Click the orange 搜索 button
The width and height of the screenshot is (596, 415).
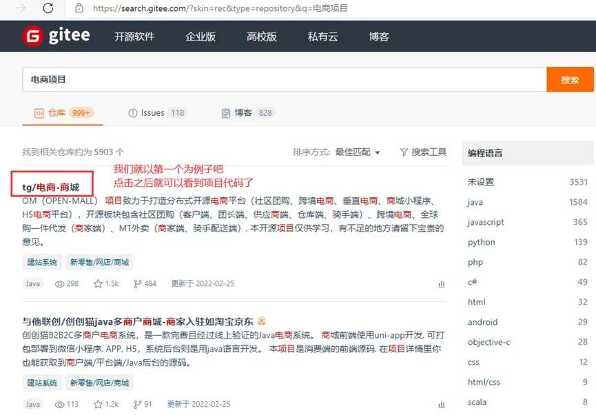point(570,79)
